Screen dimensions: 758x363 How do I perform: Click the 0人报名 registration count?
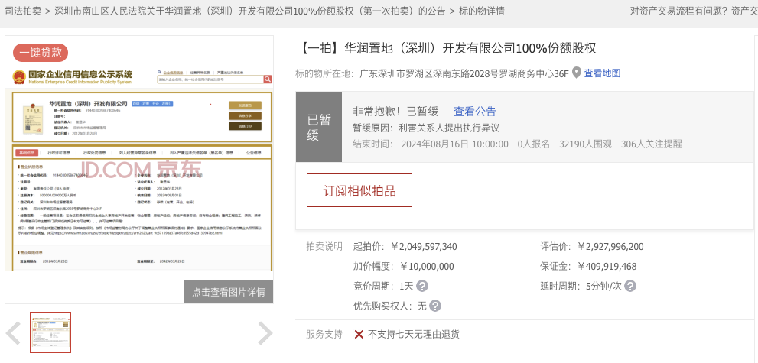[x=534, y=144]
